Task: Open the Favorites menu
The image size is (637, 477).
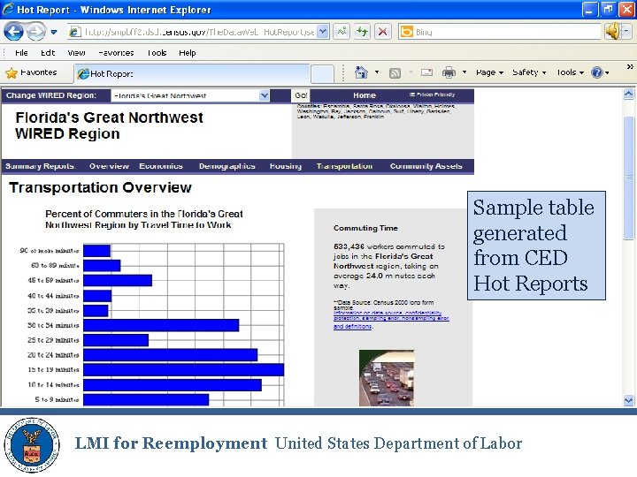Action: (x=116, y=53)
